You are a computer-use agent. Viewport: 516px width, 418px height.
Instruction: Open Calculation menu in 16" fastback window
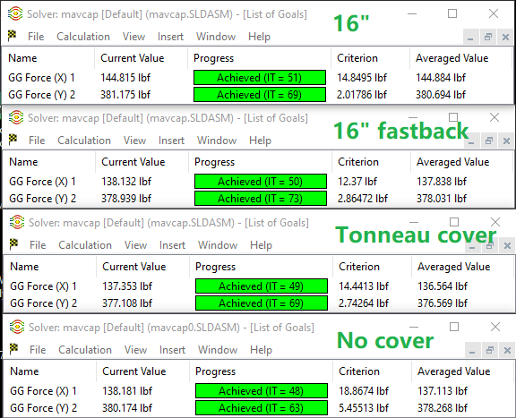point(84,141)
